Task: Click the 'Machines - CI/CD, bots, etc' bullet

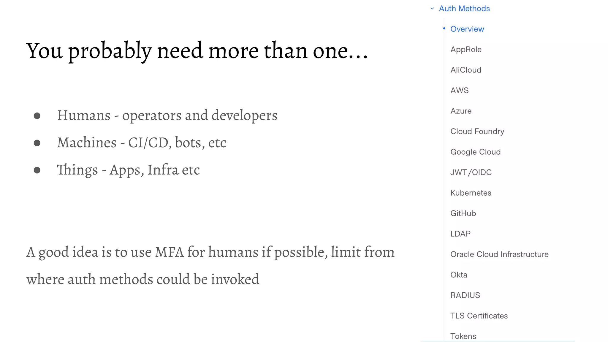Action: pos(142,143)
